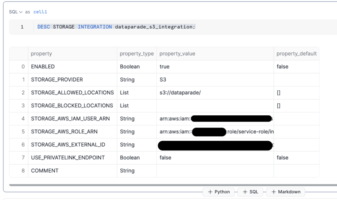
Task: Select the property_type column header
Action: (x=137, y=53)
